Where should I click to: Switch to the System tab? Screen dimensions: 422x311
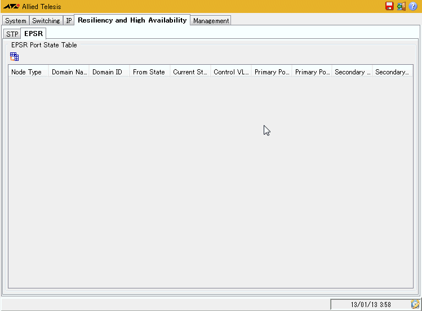coord(16,21)
